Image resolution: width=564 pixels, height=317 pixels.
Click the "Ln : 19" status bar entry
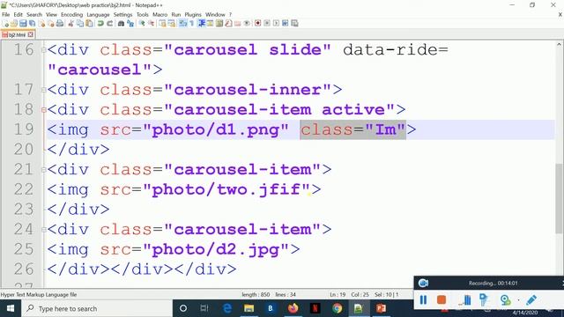[338, 295]
